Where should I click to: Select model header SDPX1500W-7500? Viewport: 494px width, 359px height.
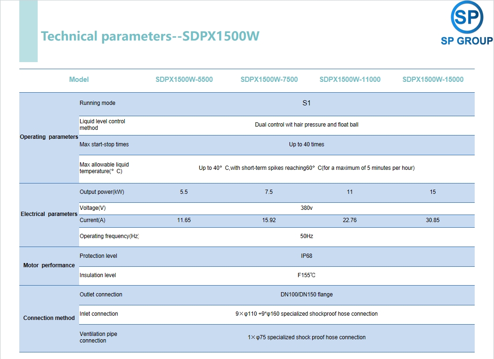coord(269,80)
